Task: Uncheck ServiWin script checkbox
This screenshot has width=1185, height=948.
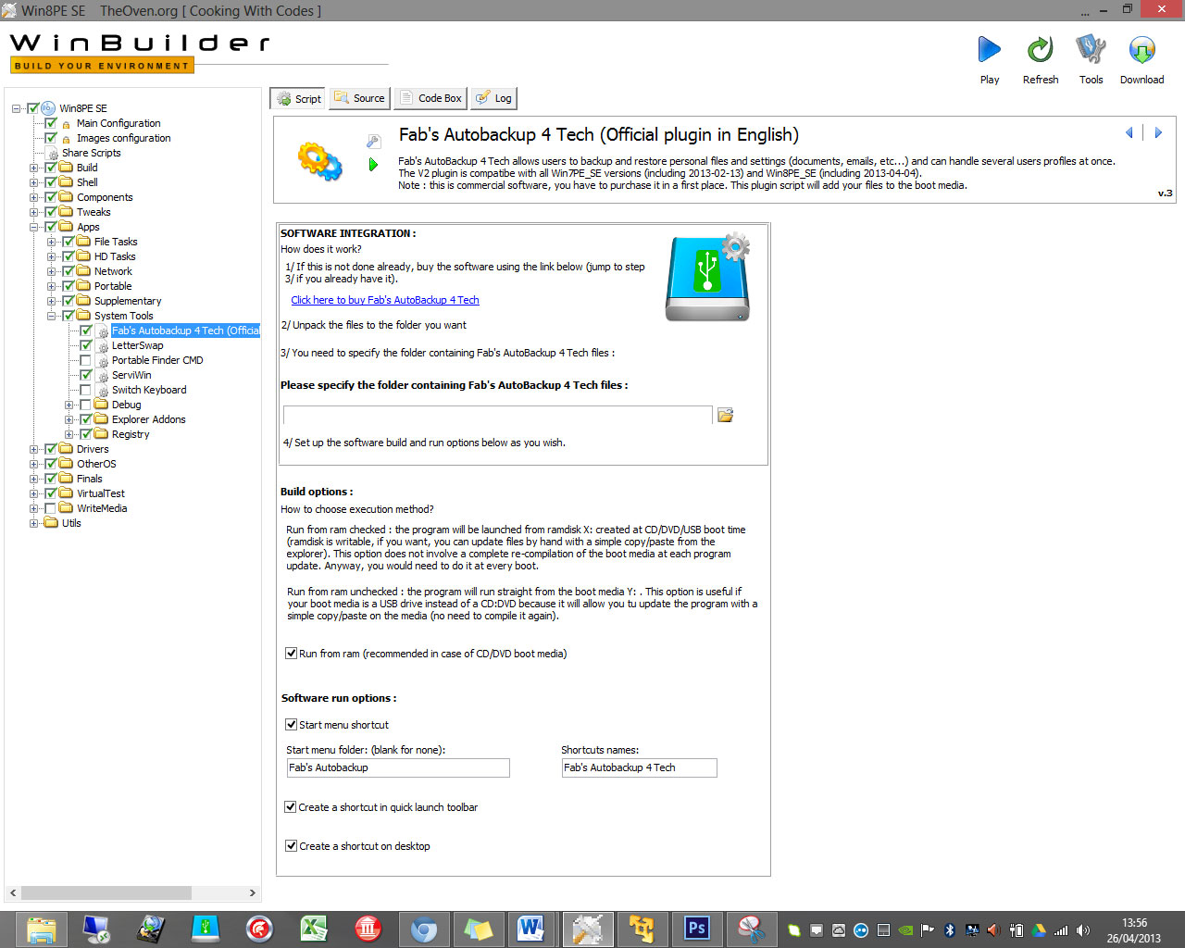Action: click(x=85, y=375)
